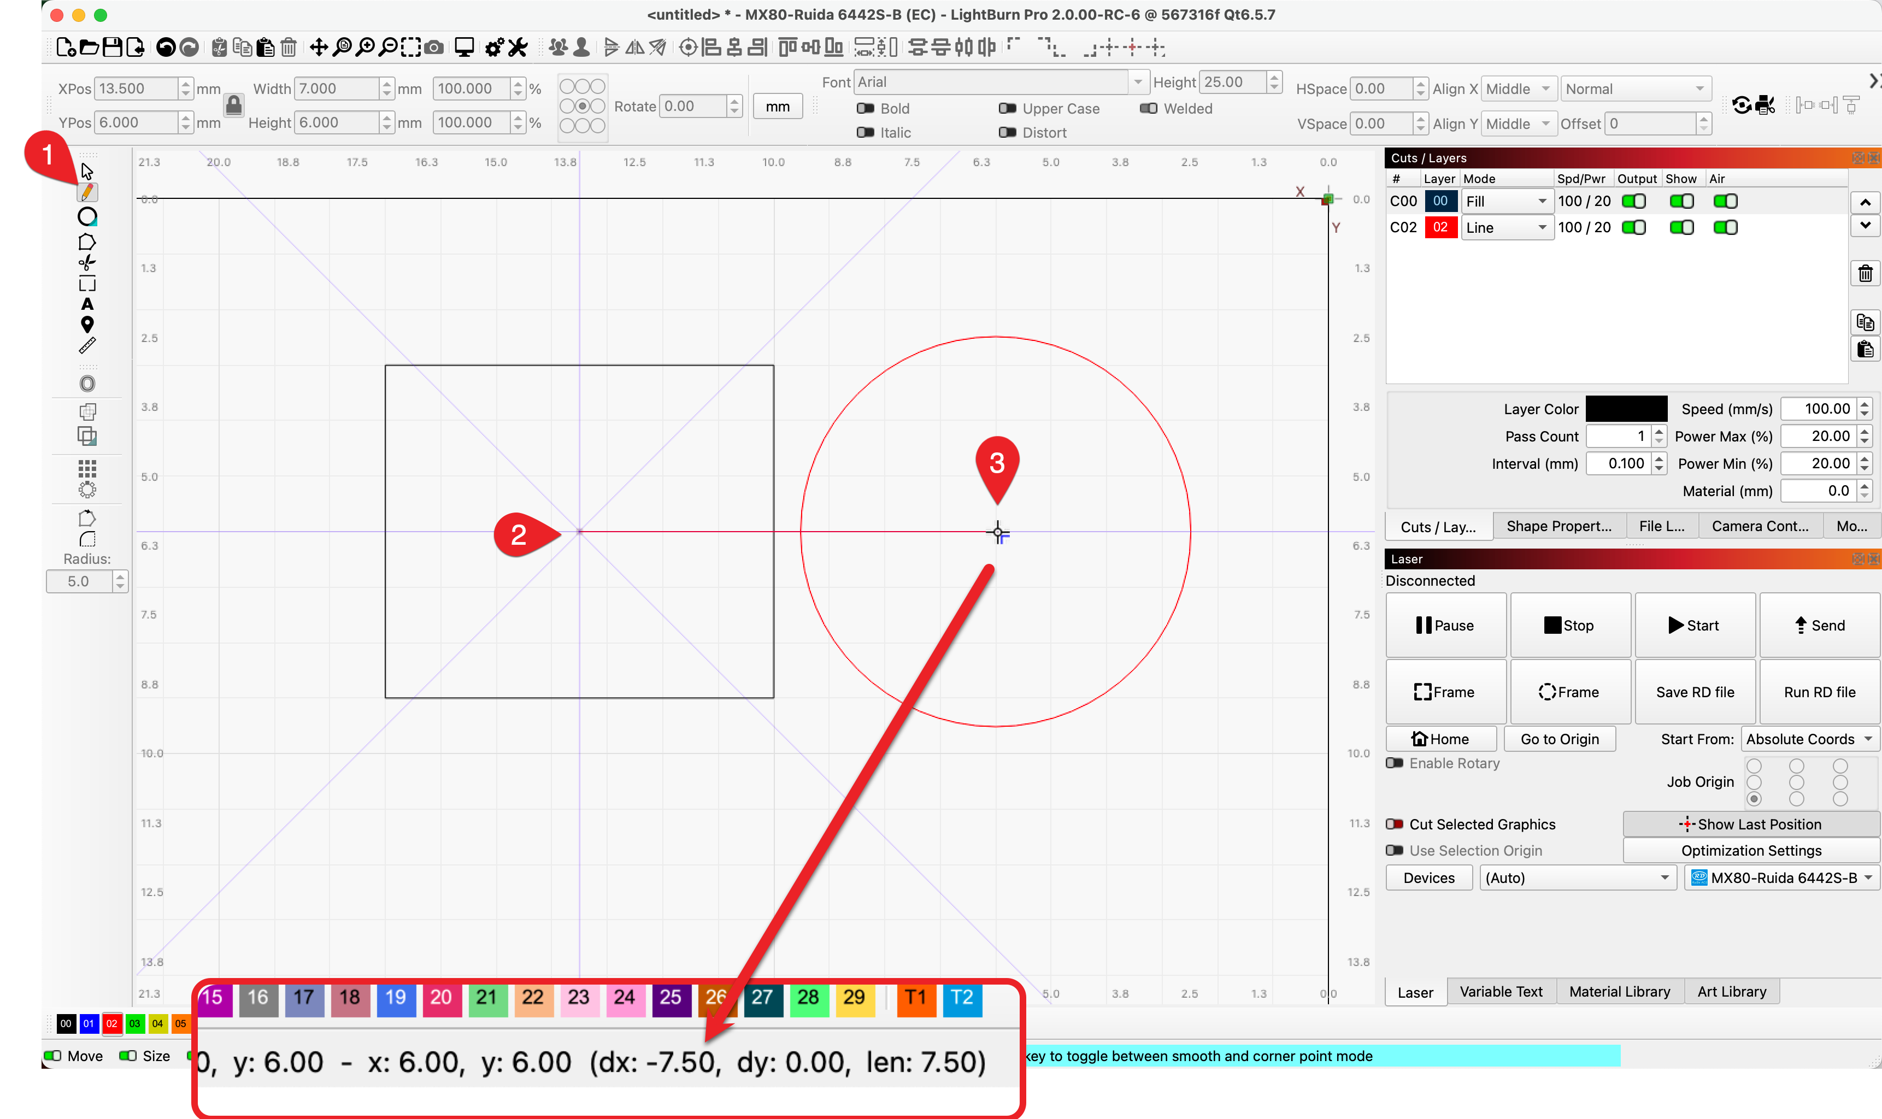Open the Mode dropdown for layer C02
This screenshot has height=1119, width=1882.
tap(1507, 228)
